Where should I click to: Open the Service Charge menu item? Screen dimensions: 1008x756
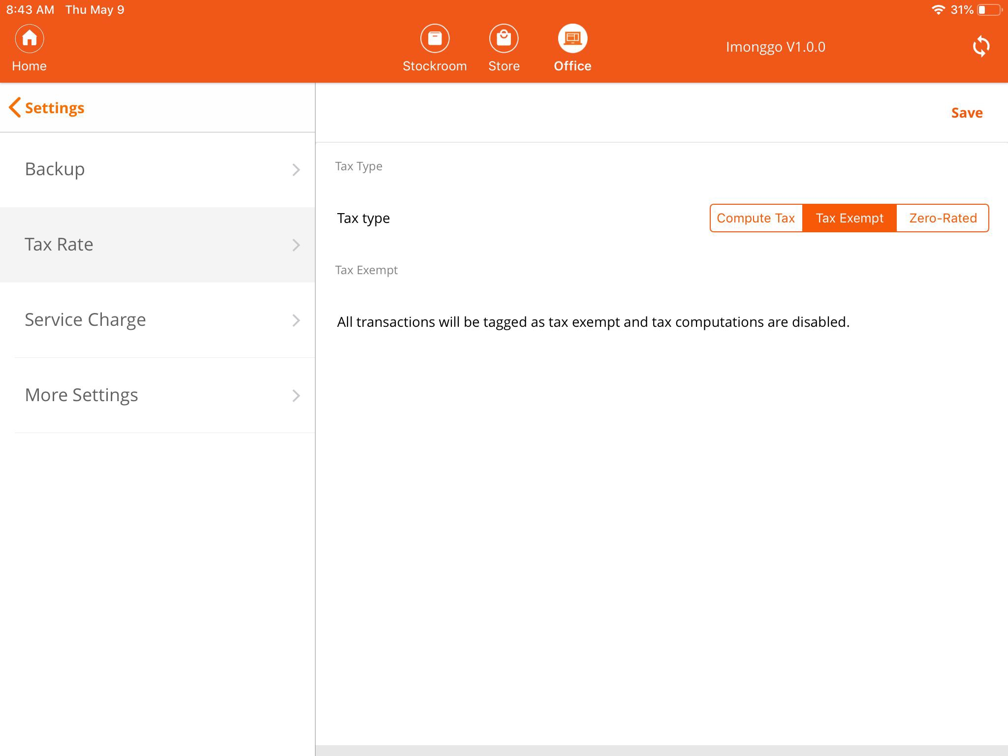point(86,320)
